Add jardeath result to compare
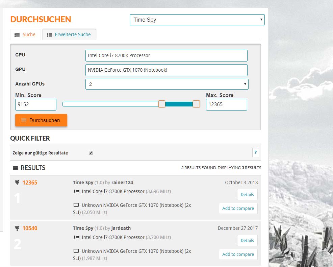 point(238,254)
